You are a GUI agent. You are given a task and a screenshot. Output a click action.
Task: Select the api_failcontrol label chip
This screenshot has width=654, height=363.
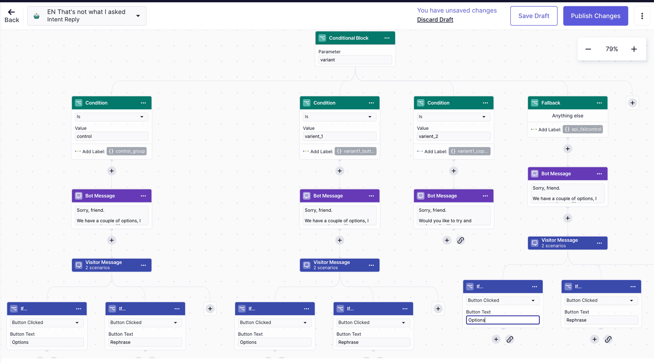[583, 129]
